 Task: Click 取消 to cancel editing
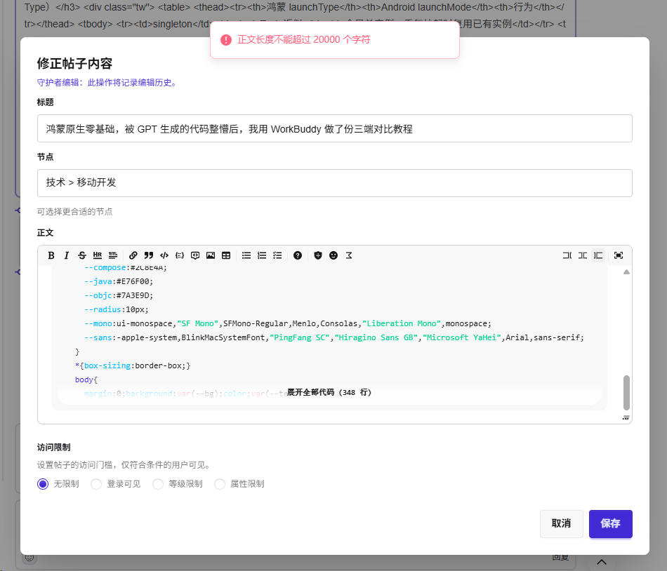[x=562, y=524]
